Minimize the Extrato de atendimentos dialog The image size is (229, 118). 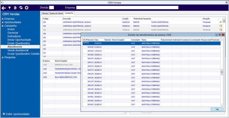click(x=217, y=35)
